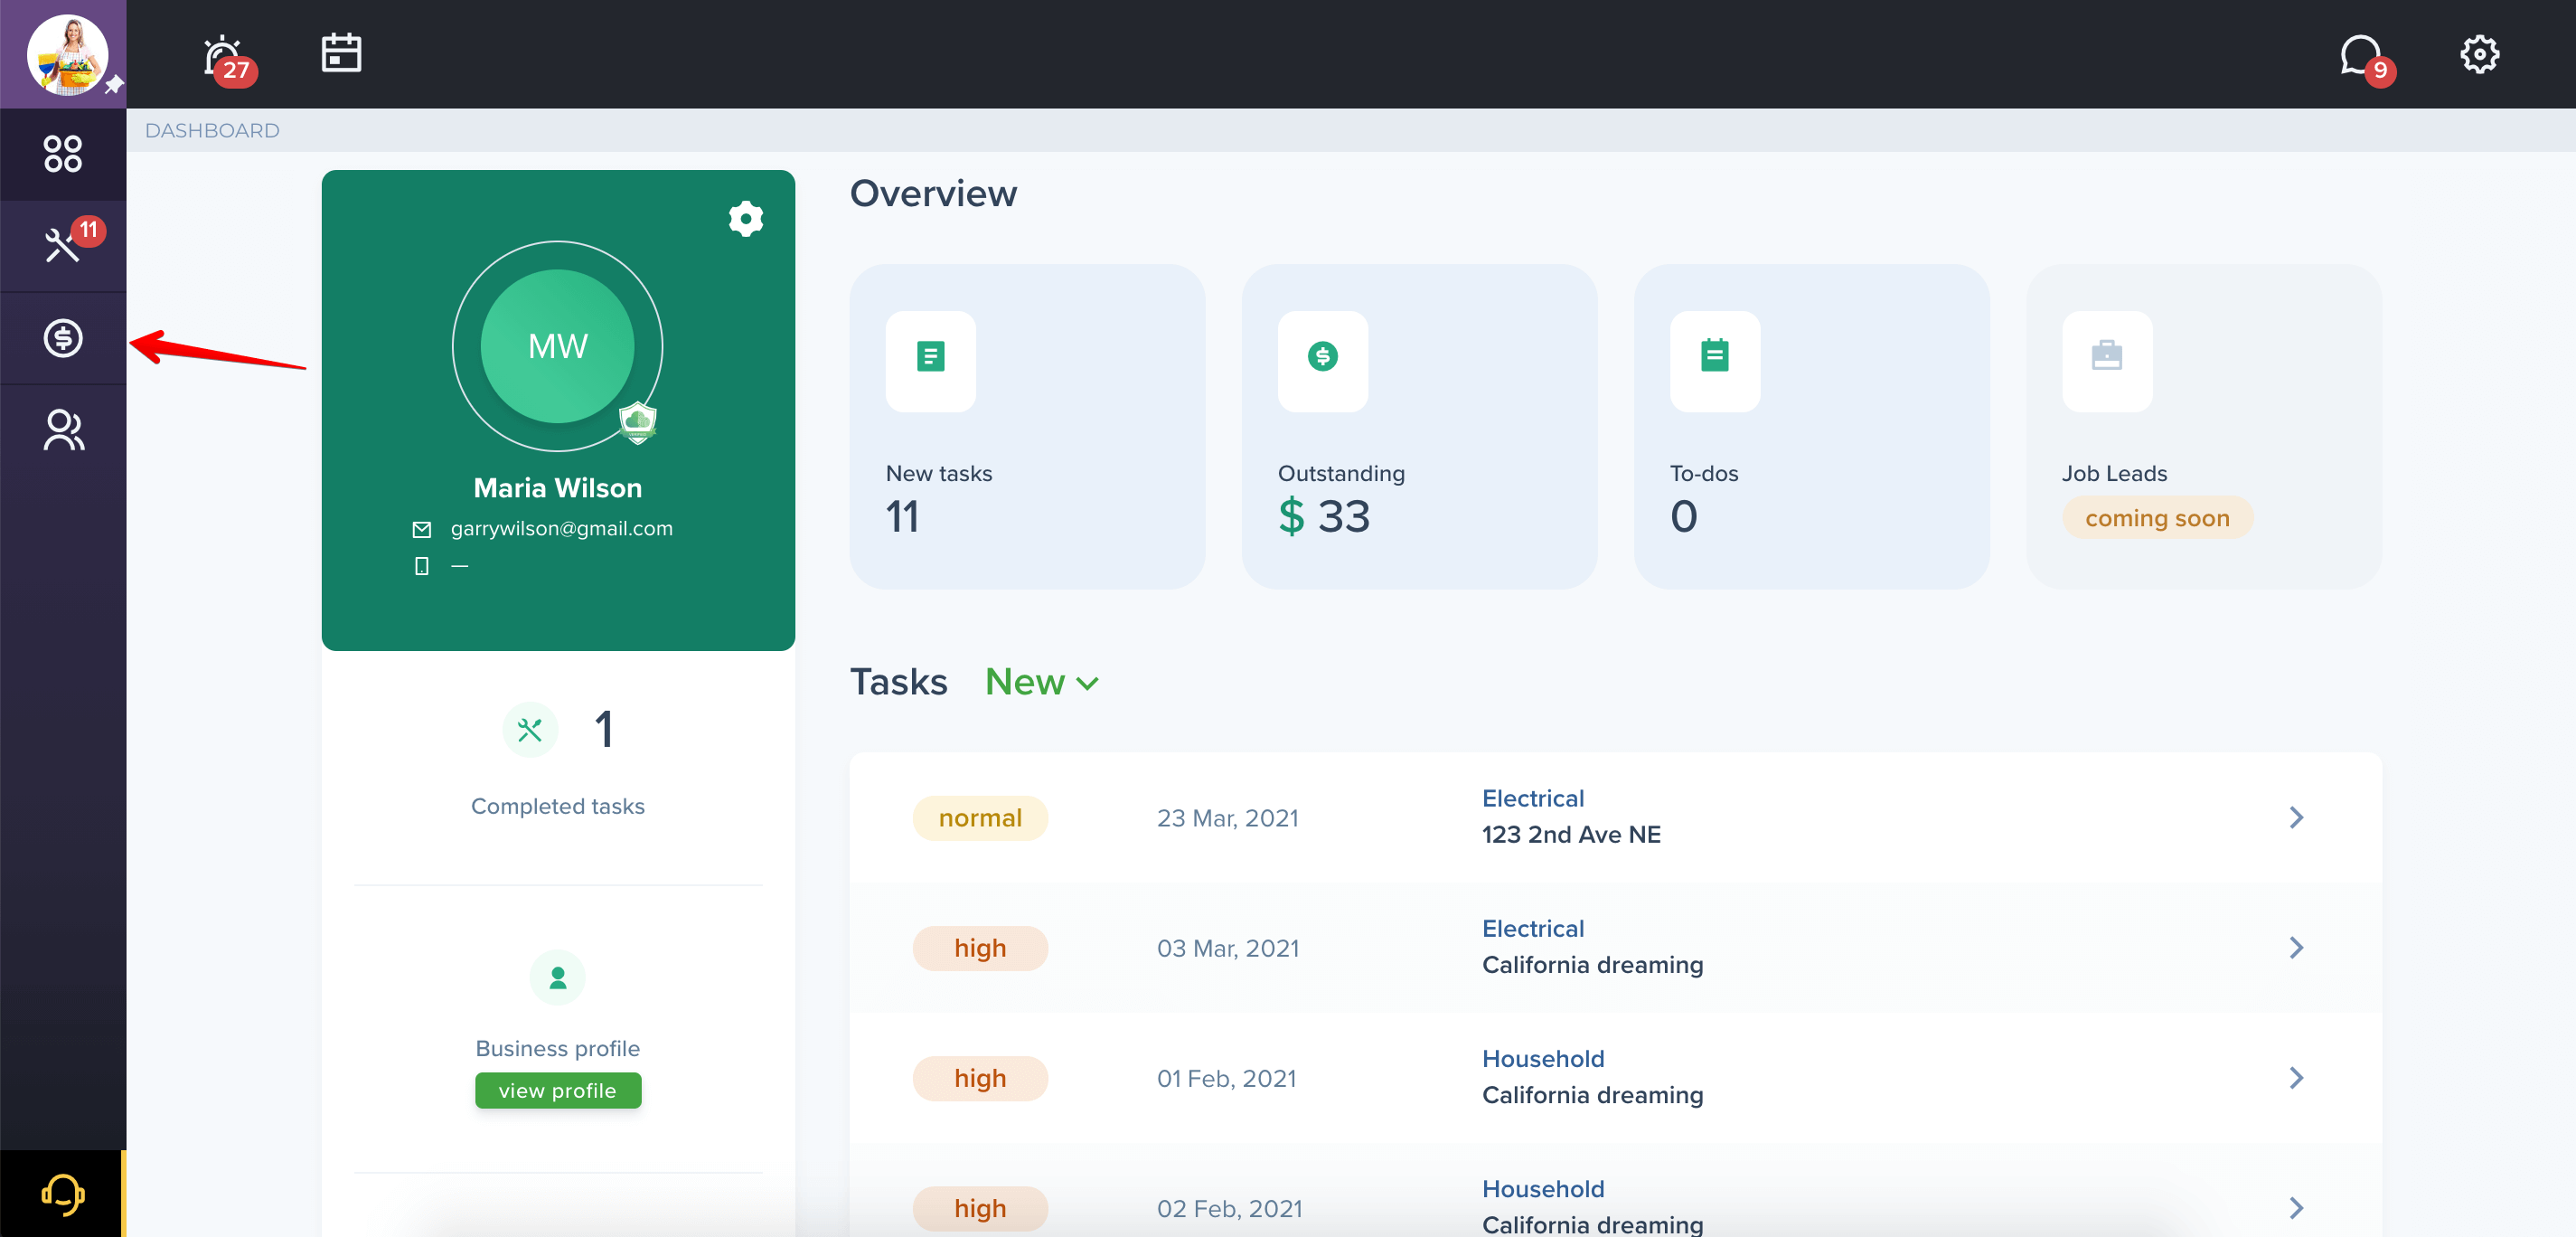Click the To-dos clipboard icon

[x=1714, y=356]
